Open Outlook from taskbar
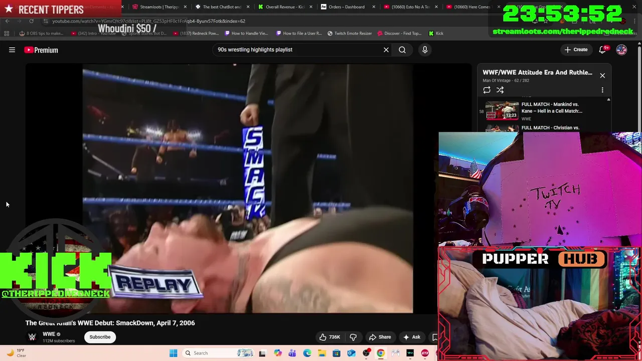 pyautogui.click(x=351, y=353)
